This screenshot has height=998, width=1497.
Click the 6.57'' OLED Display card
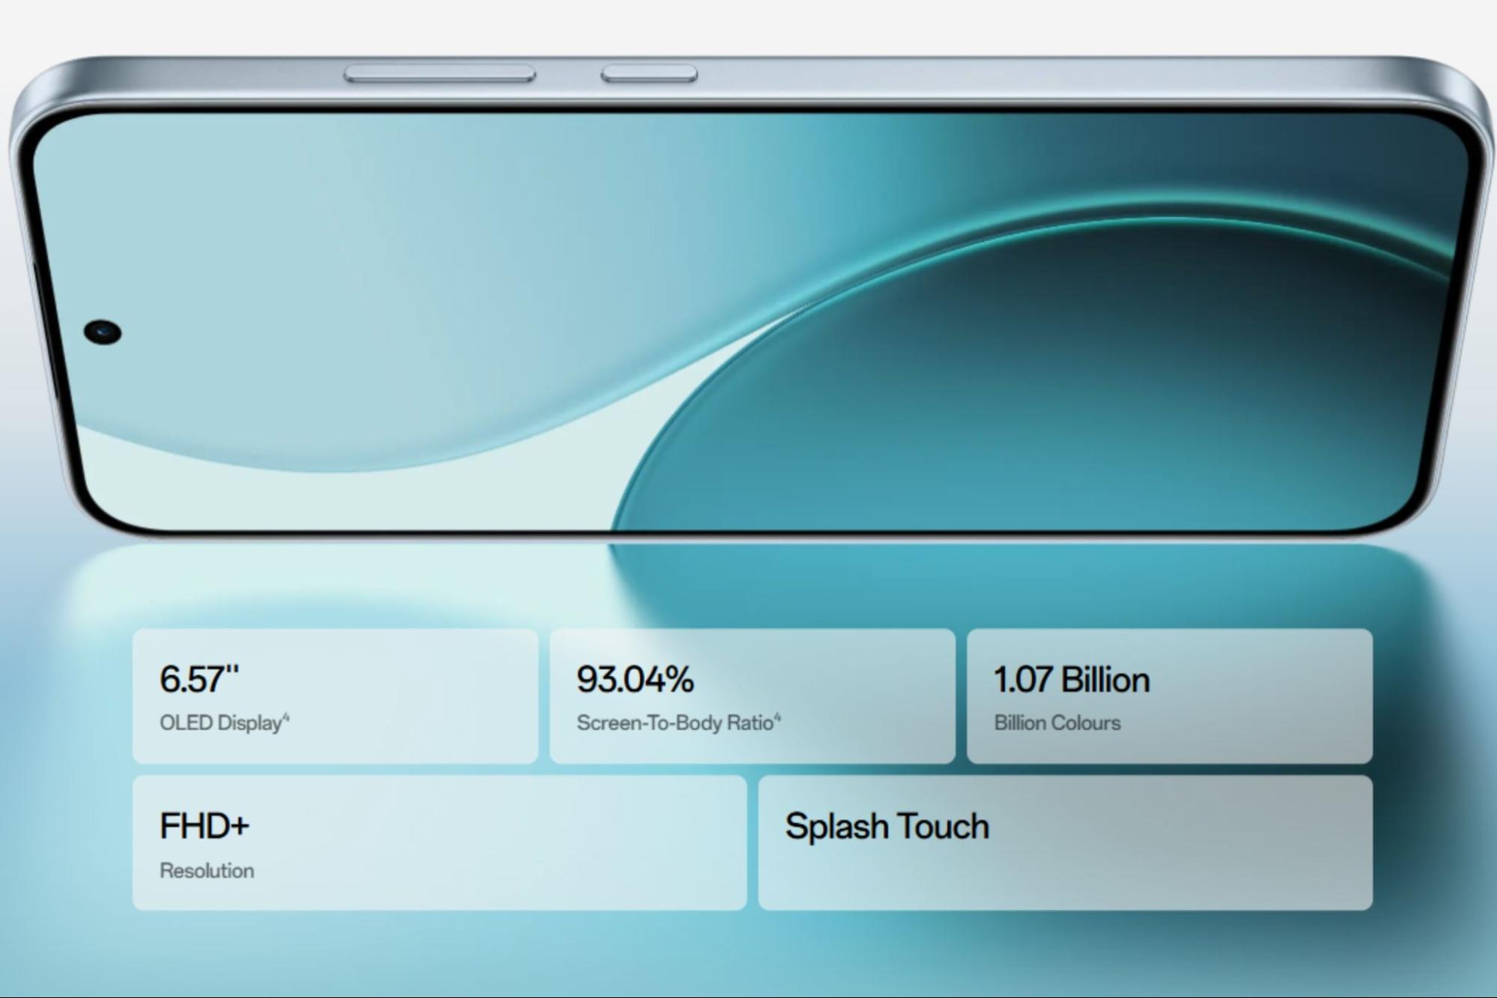tap(335, 696)
